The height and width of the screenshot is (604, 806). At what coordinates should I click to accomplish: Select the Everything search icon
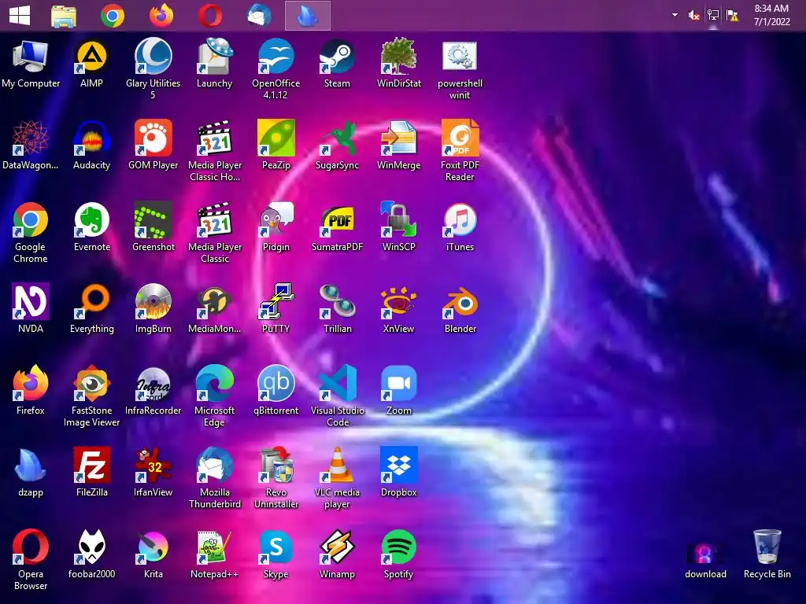(x=91, y=302)
